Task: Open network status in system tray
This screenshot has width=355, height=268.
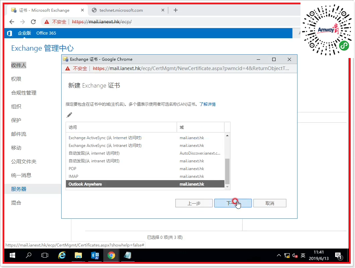Action: (287, 255)
